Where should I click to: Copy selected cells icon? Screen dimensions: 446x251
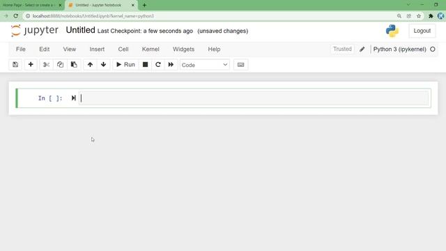coord(60,65)
